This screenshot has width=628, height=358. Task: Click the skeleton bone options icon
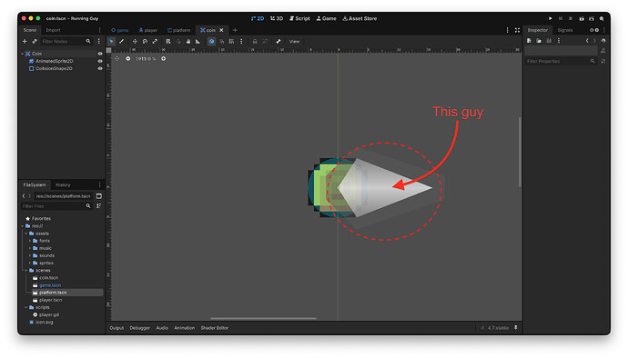(x=279, y=41)
